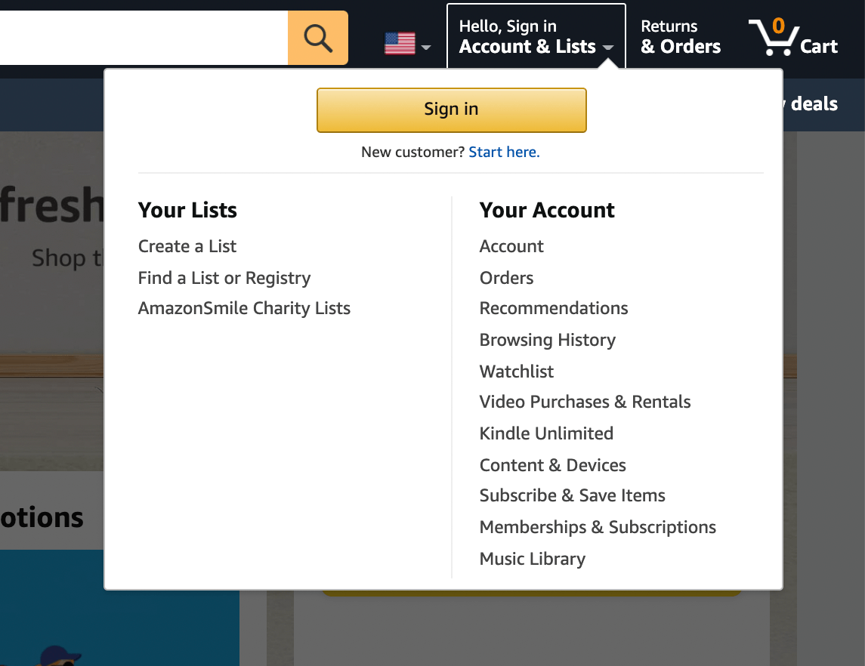The image size is (865, 666).
Task: Open Find a List or Registry
Action: (x=224, y=278)
